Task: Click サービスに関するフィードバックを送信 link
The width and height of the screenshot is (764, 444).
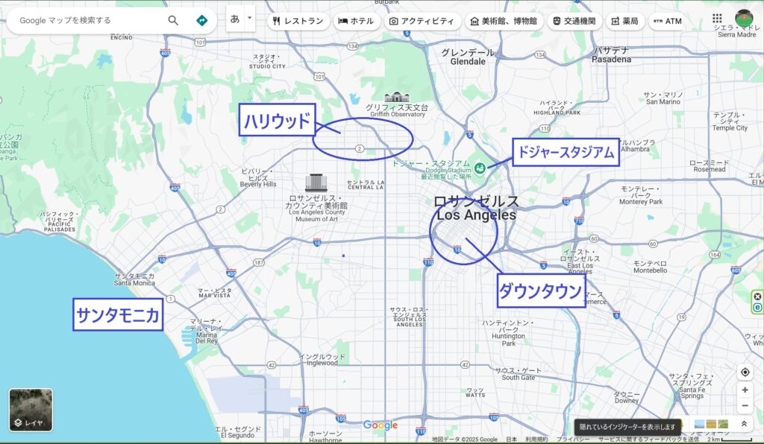Action: click(x=648, y=440)
